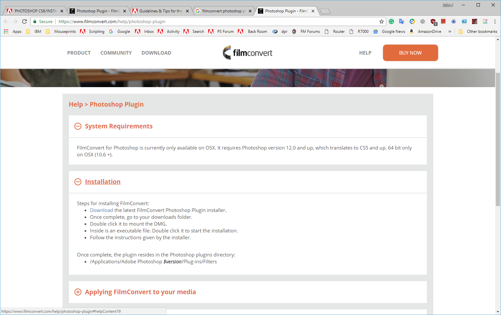Open the Google News bookmark
The image size is (501, 315).
click(389, 32)
